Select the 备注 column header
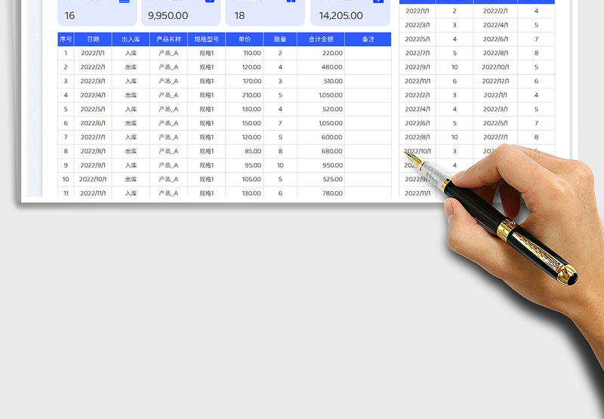The image size is (604, 419). [x=368, y=39]
